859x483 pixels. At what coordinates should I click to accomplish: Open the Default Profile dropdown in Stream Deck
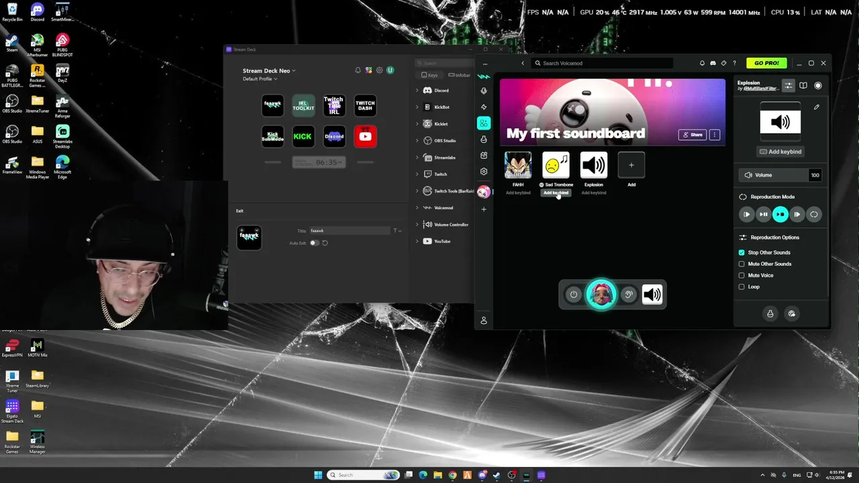tap(260, 79)
